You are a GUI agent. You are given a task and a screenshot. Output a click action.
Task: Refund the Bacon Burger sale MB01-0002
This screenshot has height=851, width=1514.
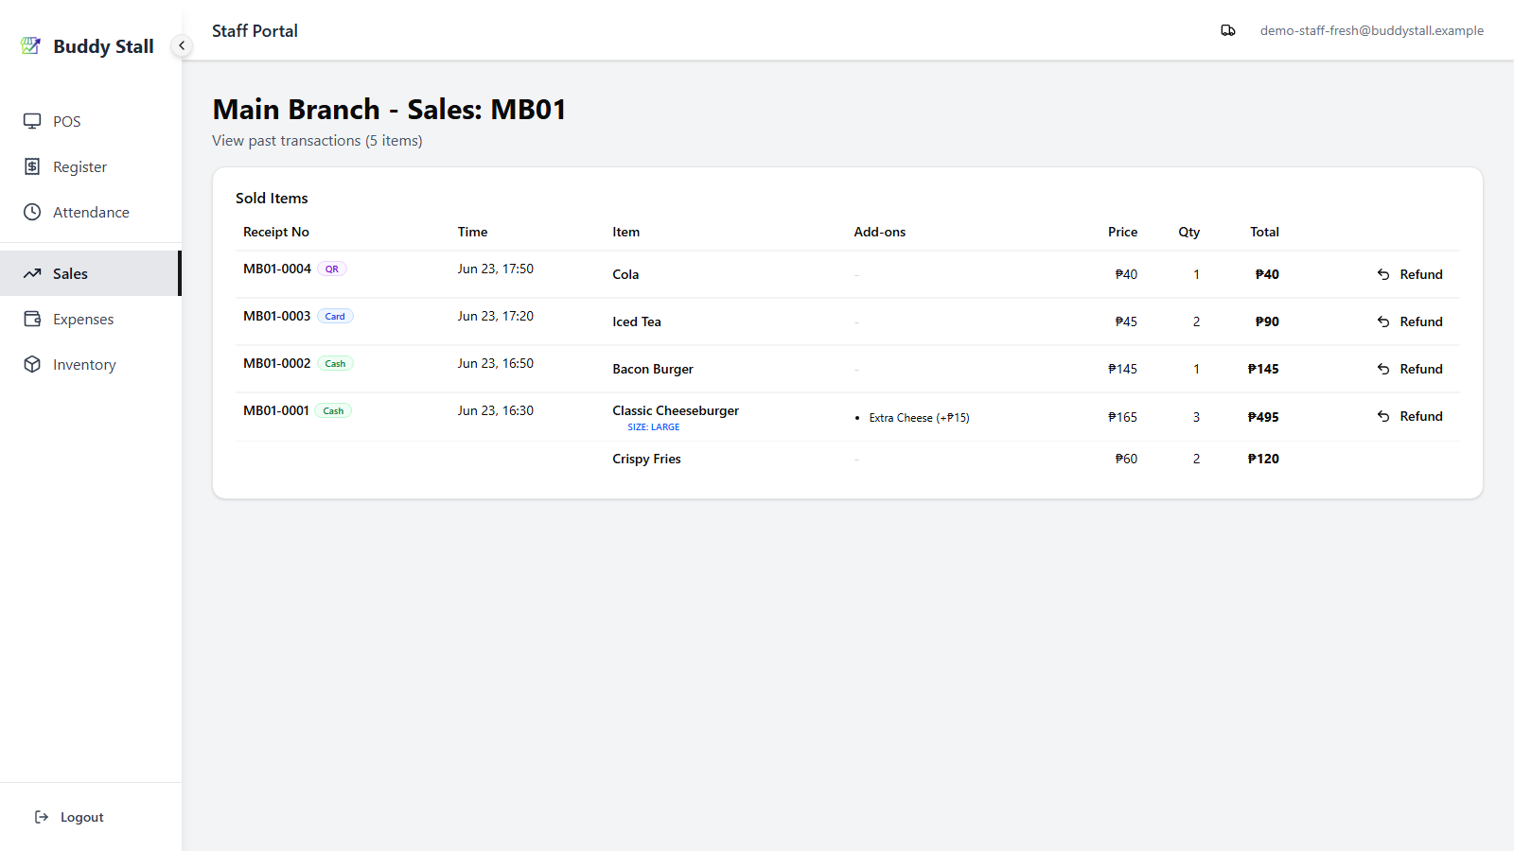(x=1410, y=369)
